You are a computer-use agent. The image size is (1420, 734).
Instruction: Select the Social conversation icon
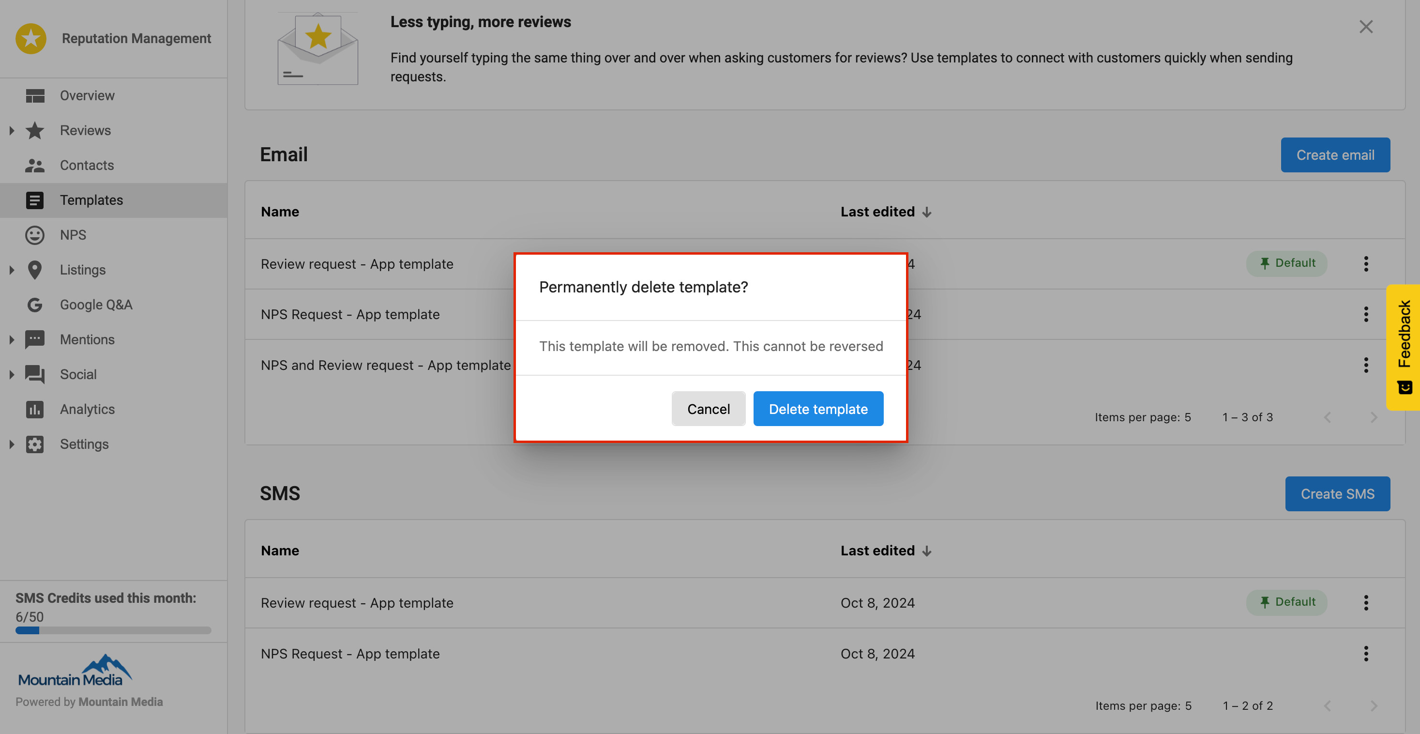pos(35,374)
